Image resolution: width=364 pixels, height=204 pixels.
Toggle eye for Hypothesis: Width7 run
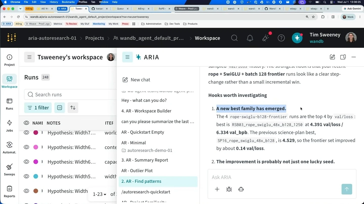coord(27,132)
